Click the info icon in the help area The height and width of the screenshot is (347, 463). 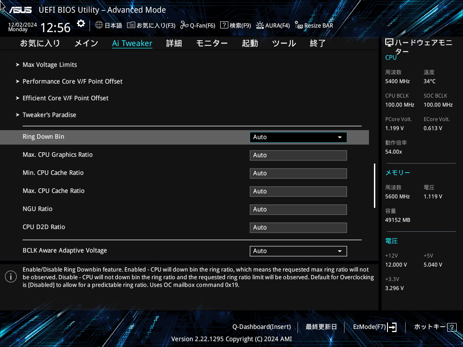(11, 277)
